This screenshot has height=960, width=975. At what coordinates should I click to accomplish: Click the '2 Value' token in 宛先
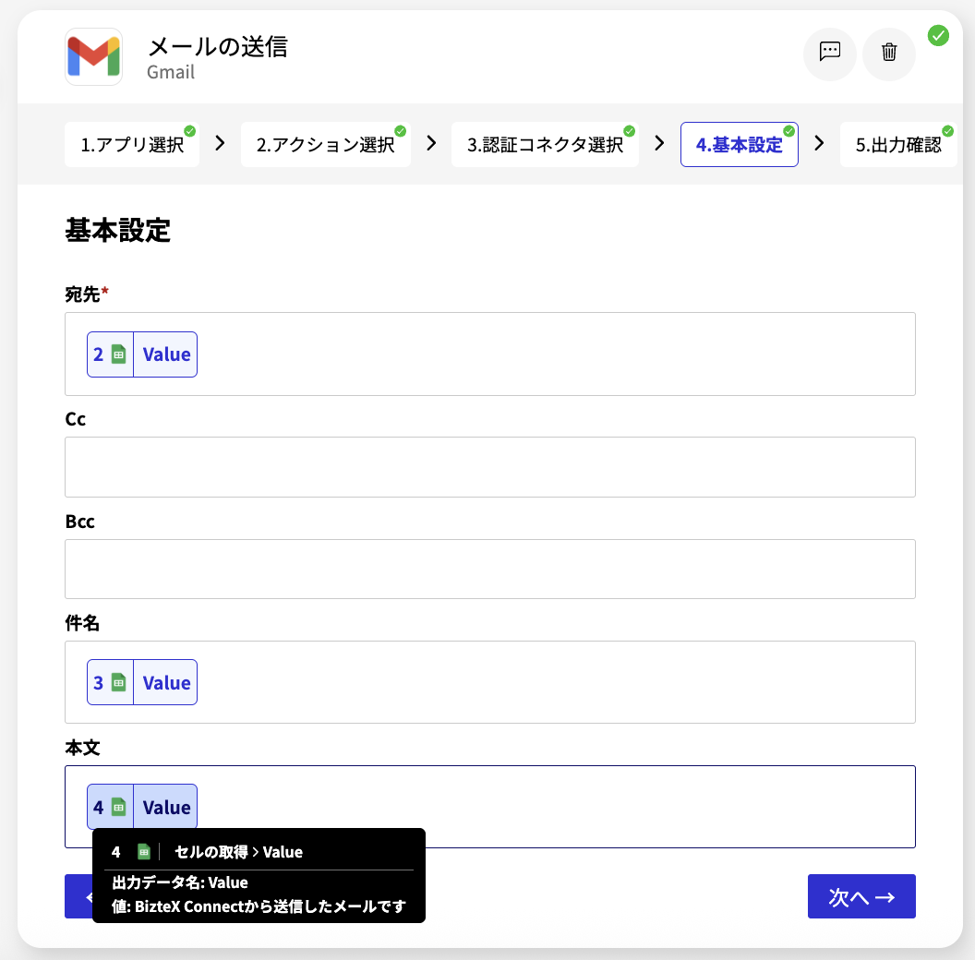pyautogui.click(x=142, y=354)
